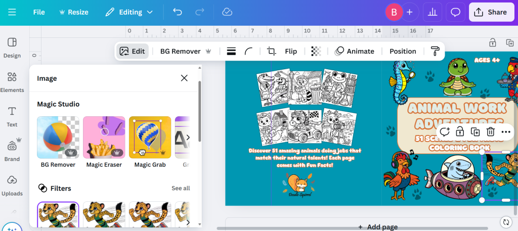Open the more options ellipsis menu
This screenshot has width=518, height=231.
pyautogui.click(x=506, y=132)
